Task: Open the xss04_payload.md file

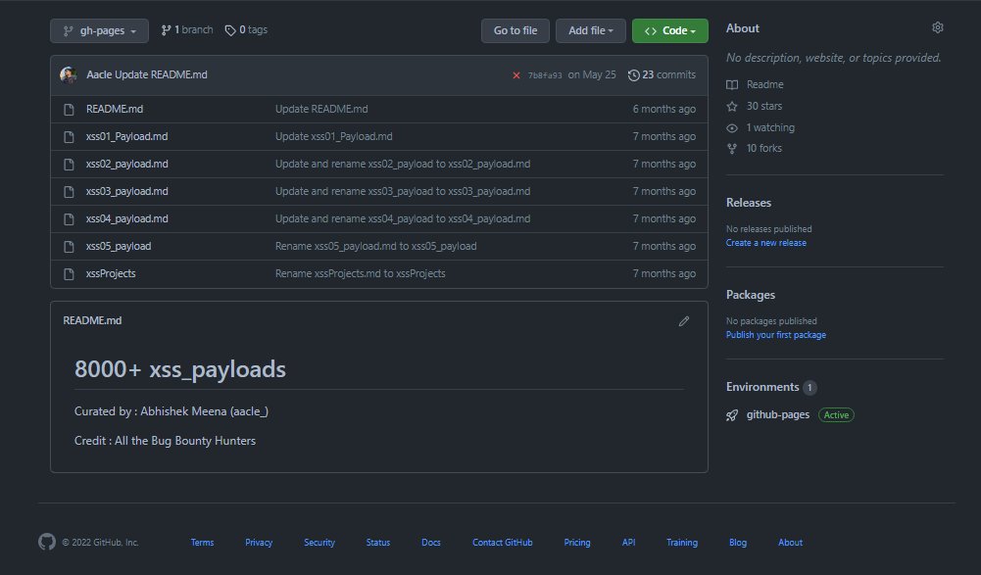Action: [x=127, y=219]
